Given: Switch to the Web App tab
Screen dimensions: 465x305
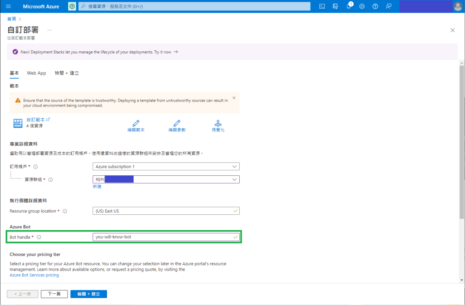Looking at the screenshot, I should (x=36, y=73).
